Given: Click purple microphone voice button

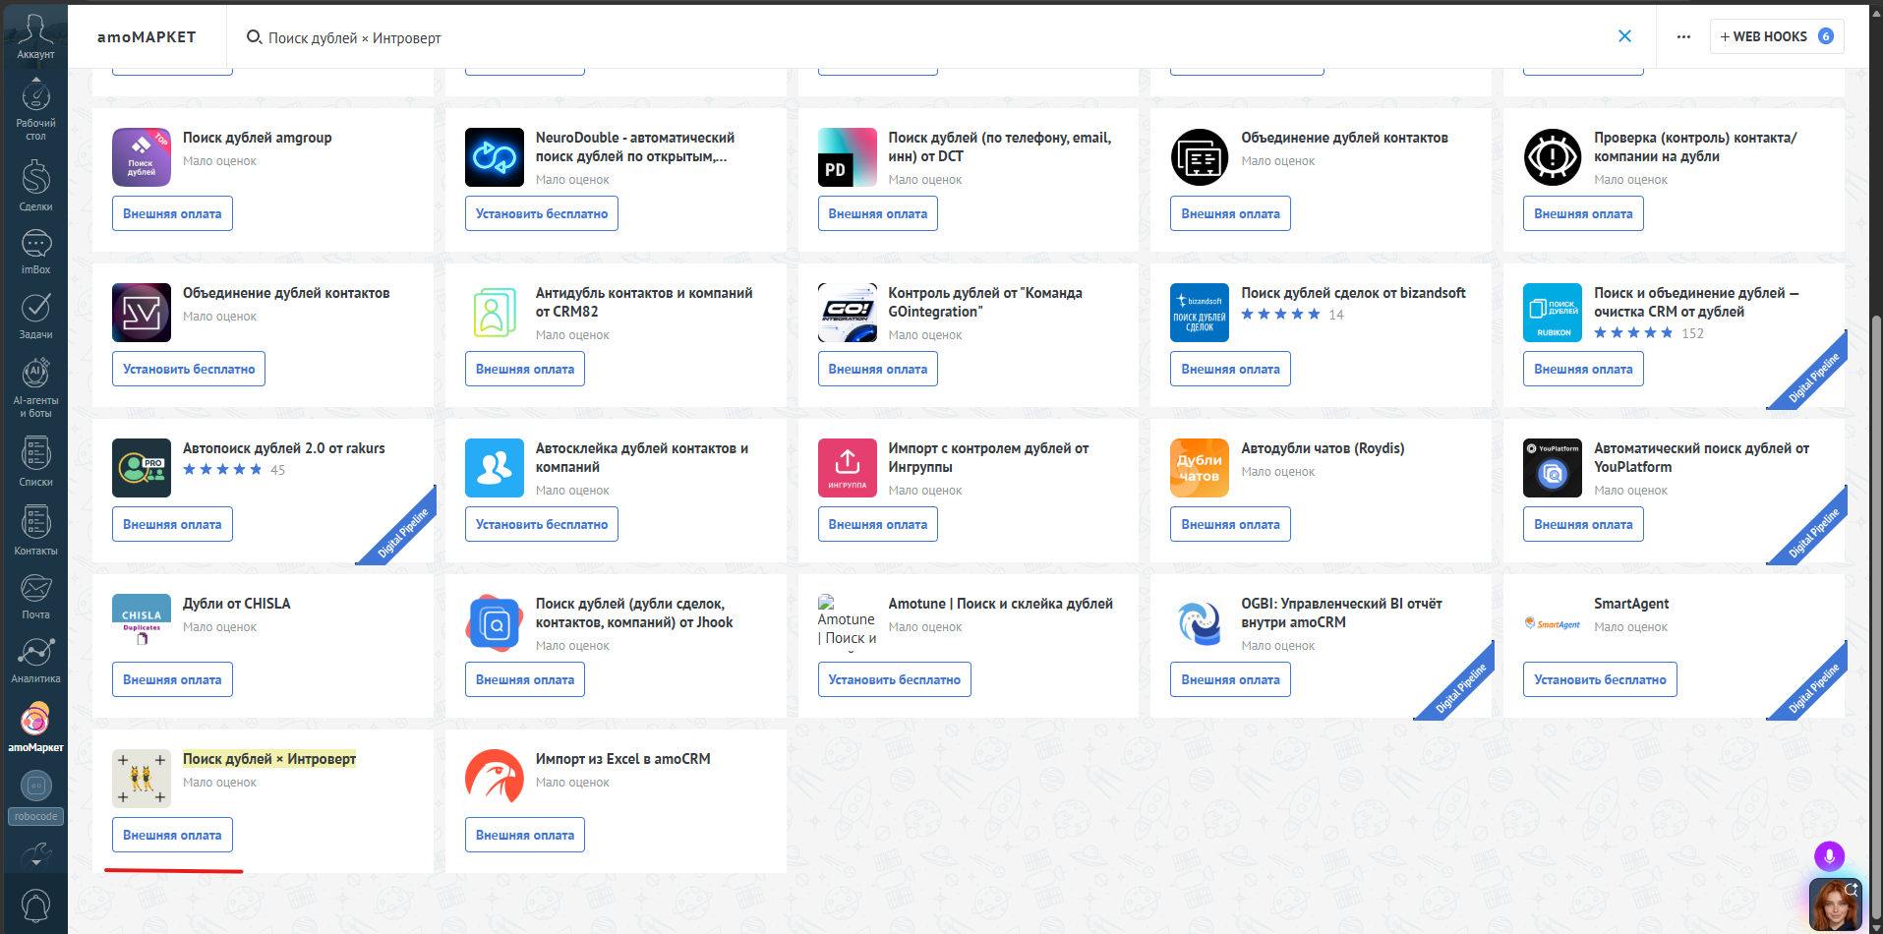Looking at the screenshot, I should [1829, 856].
